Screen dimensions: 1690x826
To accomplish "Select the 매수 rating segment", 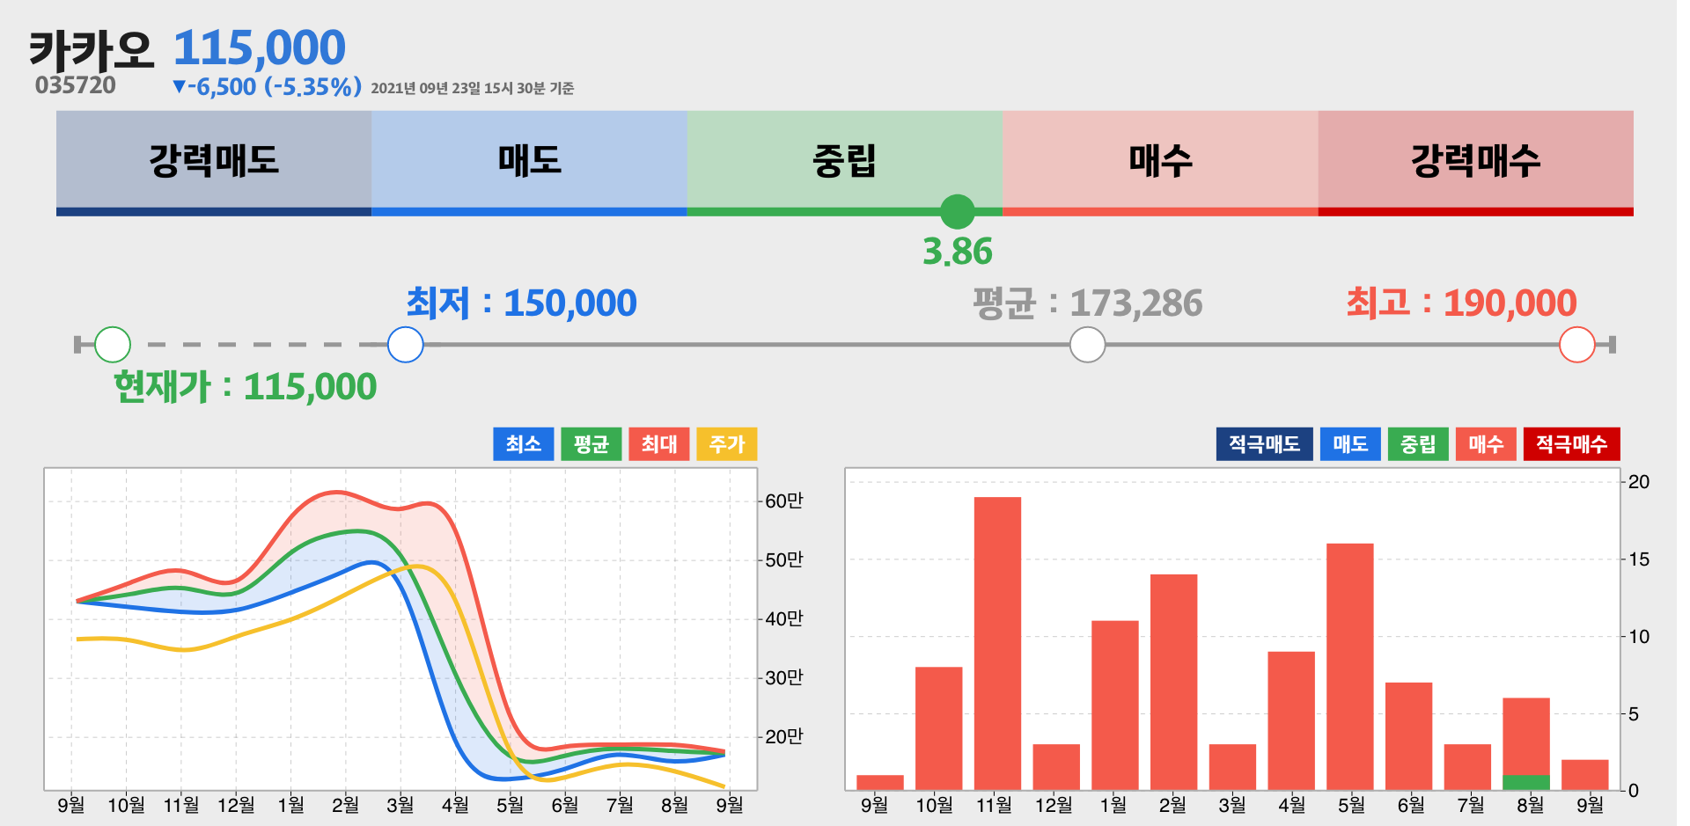I will [1160, 163].
